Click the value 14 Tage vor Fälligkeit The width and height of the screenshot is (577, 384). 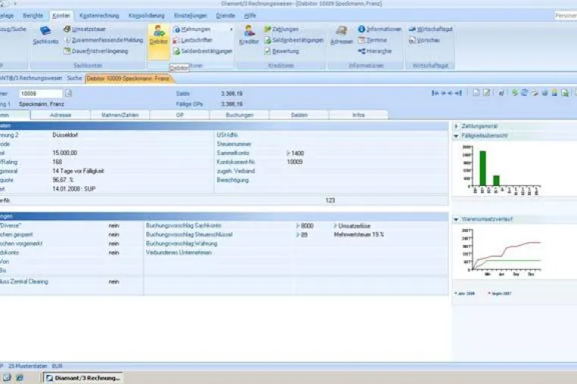[78, 171]
